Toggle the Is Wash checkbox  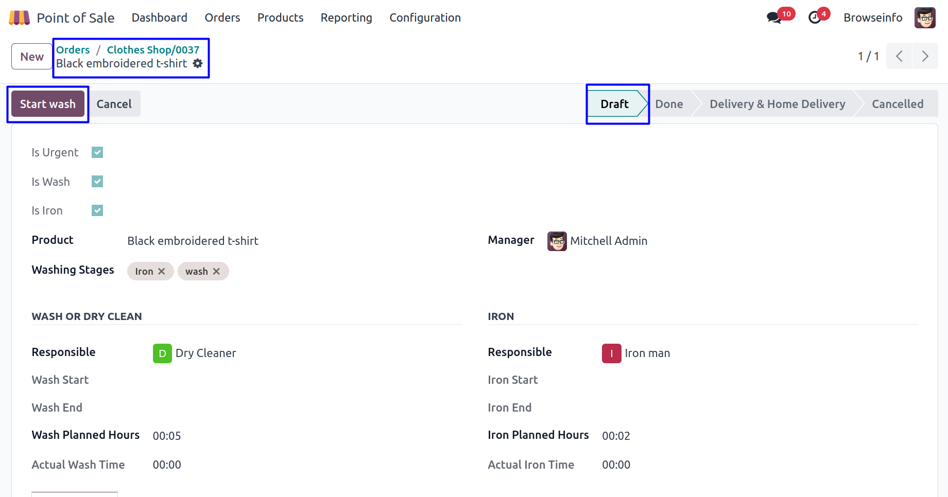click(97, 182)
